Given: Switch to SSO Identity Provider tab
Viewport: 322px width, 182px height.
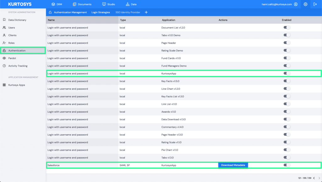Looking at the screenshot, I should pyautogui.click(x=128, y=12).
